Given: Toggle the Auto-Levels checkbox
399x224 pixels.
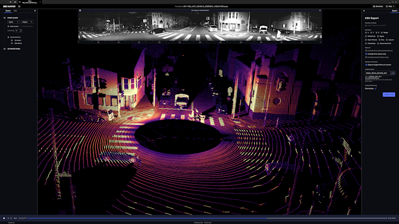Looking at the screenshot, I should (x=9, y=27).
